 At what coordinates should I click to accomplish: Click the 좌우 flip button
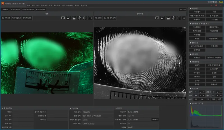point(214,99)
